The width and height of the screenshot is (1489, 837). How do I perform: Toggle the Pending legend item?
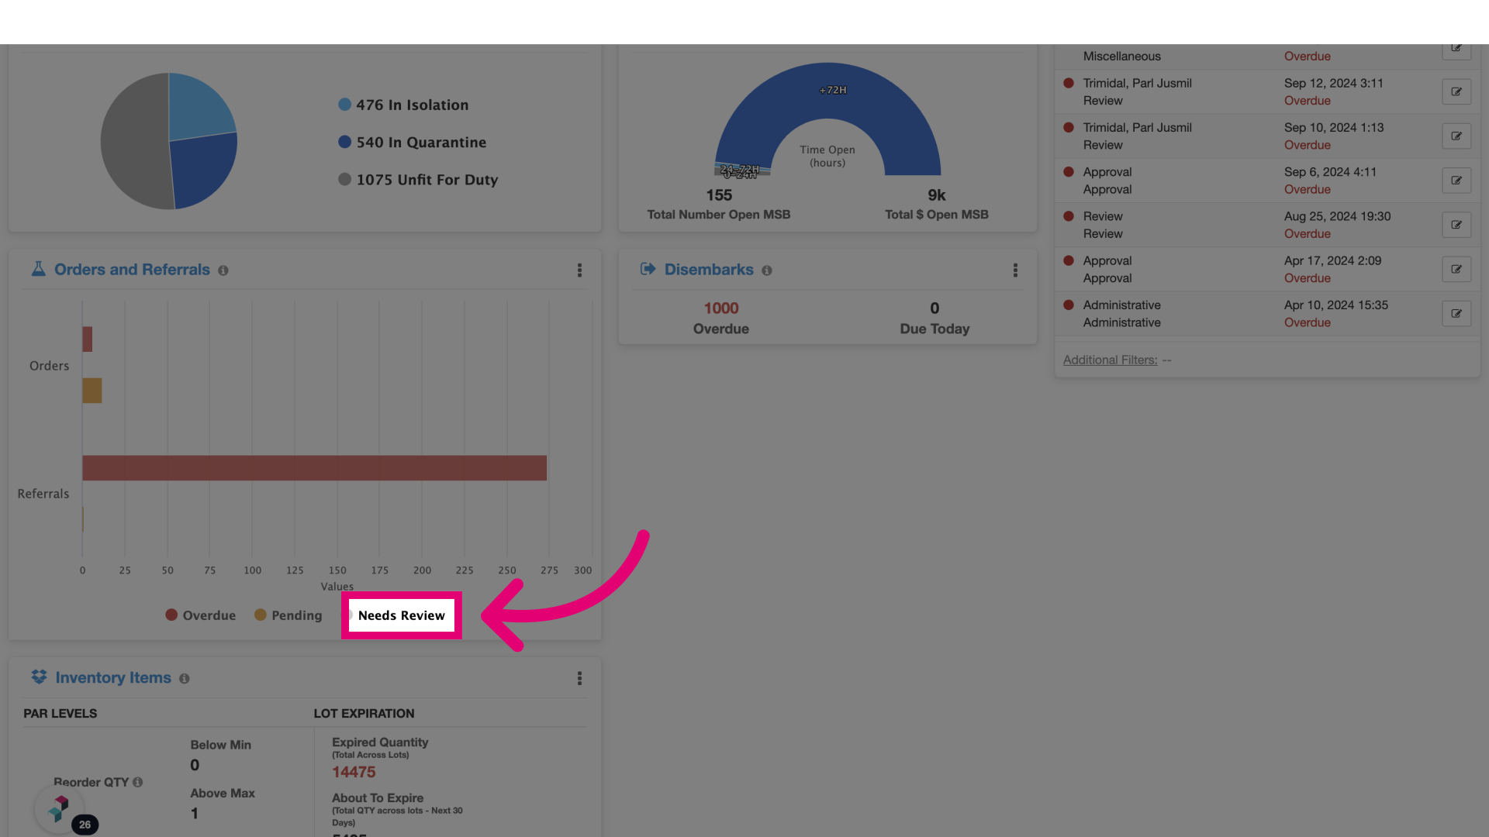288,615
